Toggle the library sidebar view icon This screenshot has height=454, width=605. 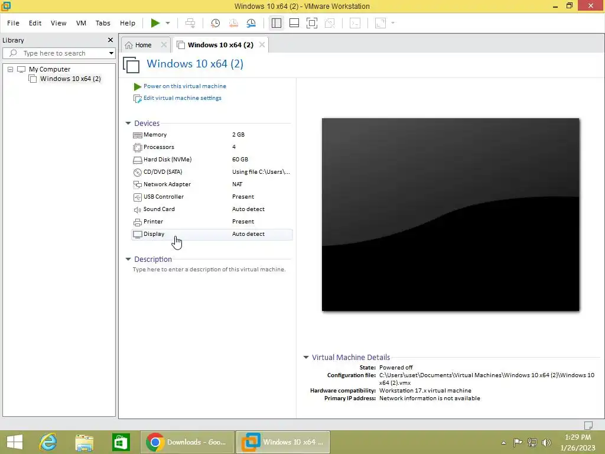coord(277,23)
